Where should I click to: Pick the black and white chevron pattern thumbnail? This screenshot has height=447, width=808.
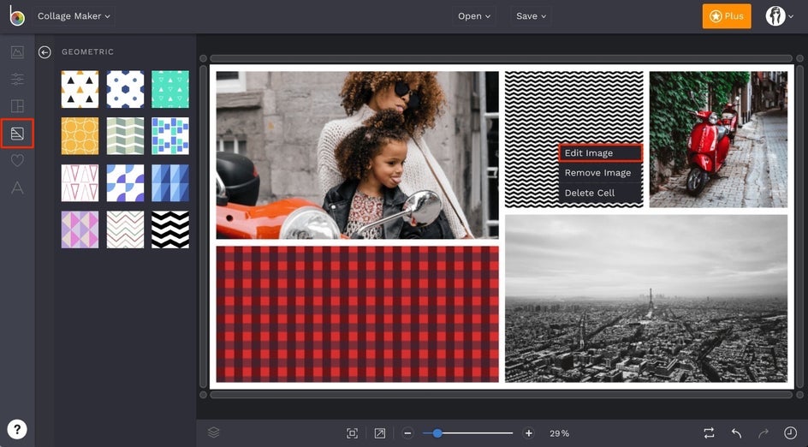(170, 229)
